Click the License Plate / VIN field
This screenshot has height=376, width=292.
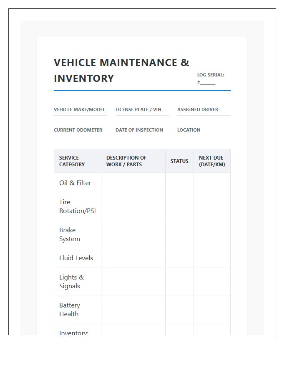pyautogui.click(x=142, y=110)
